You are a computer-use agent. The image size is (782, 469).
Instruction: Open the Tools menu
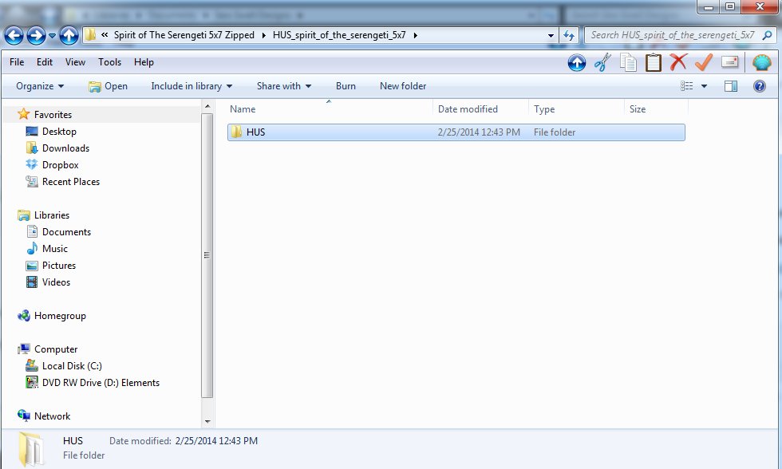coord(110,62)
